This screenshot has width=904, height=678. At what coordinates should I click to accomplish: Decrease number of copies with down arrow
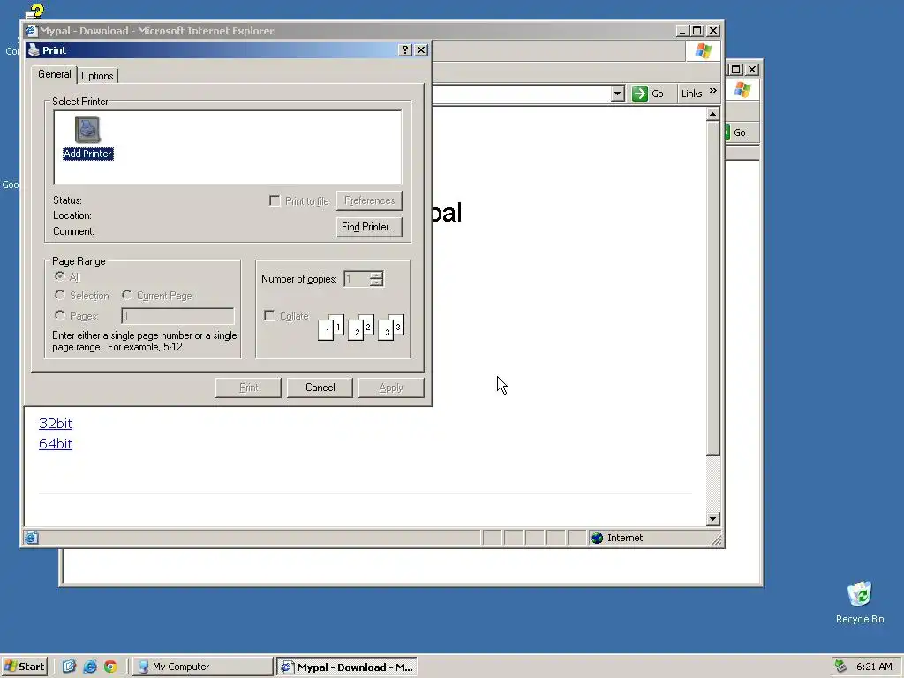pos(376,282)
